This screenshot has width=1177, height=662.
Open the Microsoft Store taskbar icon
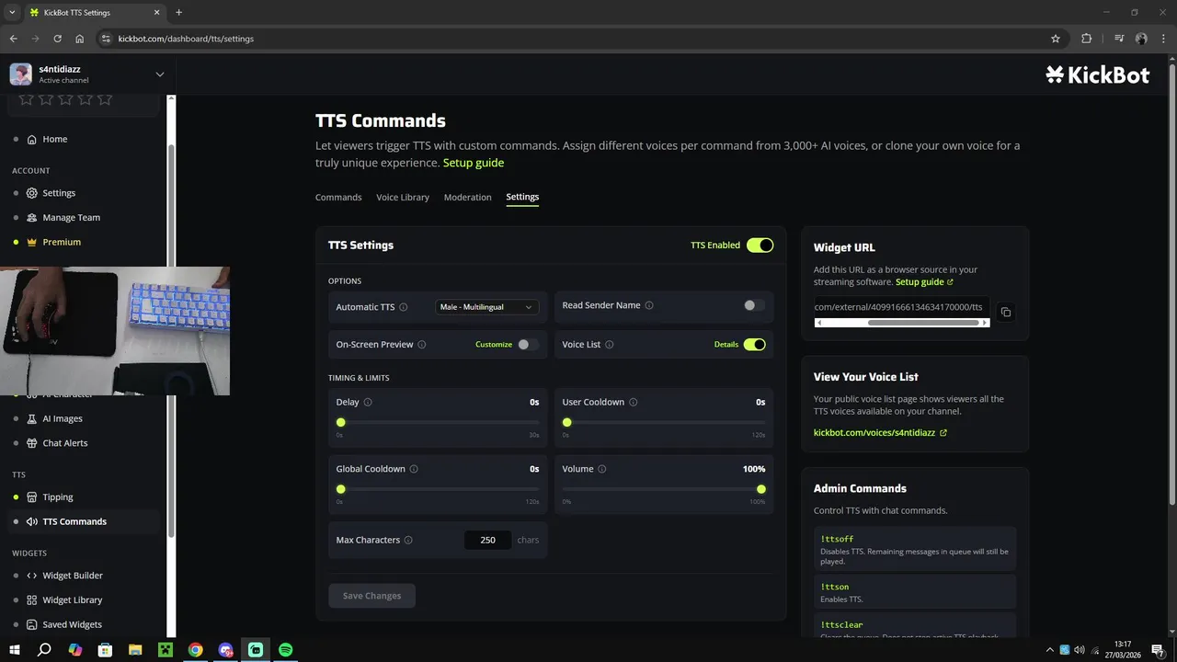(105, 650)
